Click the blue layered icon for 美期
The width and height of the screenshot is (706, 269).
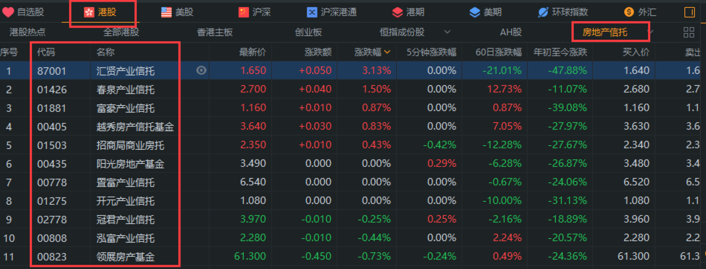[x=475, y=13]
